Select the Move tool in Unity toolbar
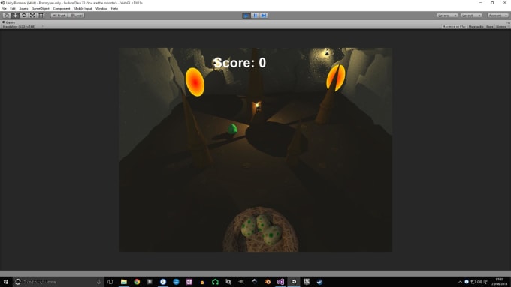Image resolution: width=511 pixels, height=287 pixels. [15, 16]
